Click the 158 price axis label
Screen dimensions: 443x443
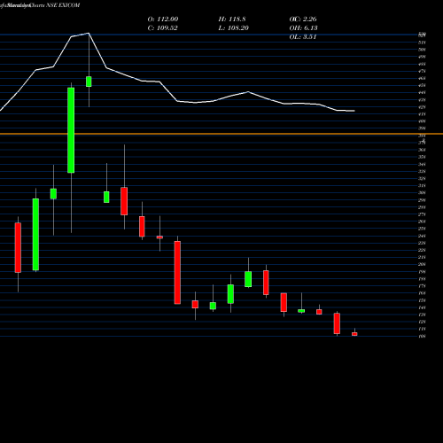click(423, 300)
